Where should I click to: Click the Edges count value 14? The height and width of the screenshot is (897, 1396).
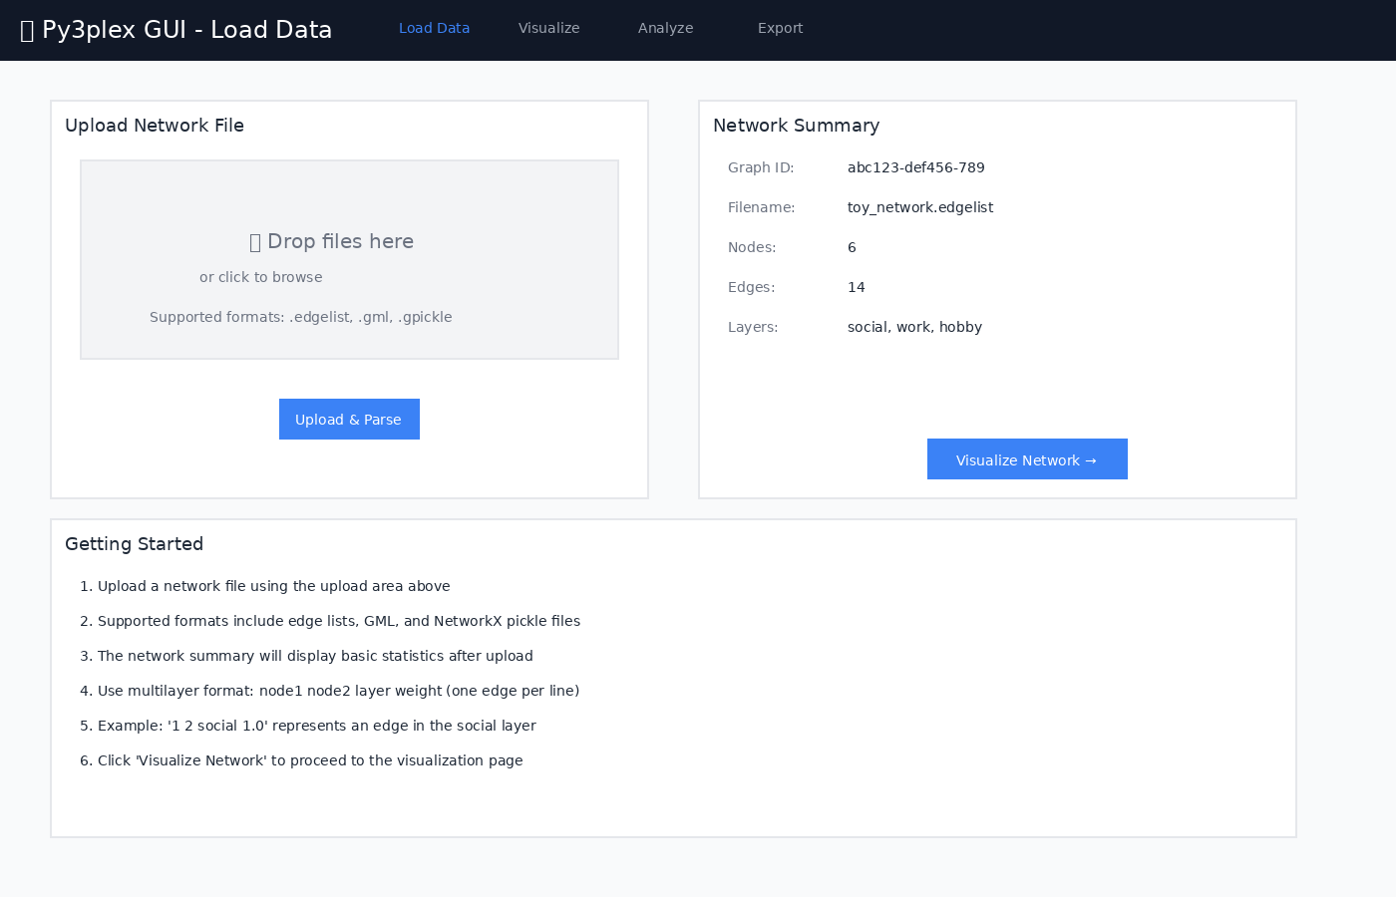pos(856,287)
